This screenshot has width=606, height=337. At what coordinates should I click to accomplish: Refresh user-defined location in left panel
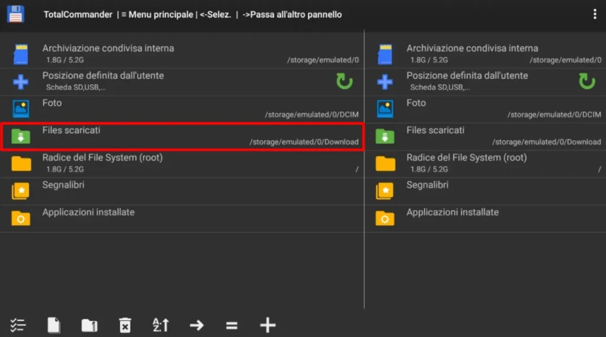tap(344, 81)
